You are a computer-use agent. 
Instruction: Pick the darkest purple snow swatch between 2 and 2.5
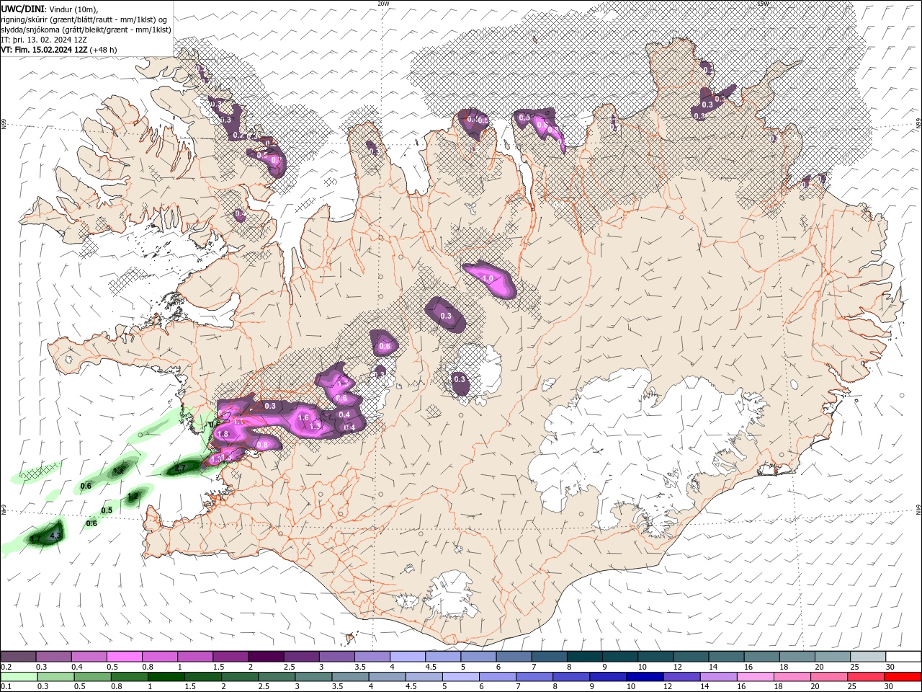[x=265, y=657]
